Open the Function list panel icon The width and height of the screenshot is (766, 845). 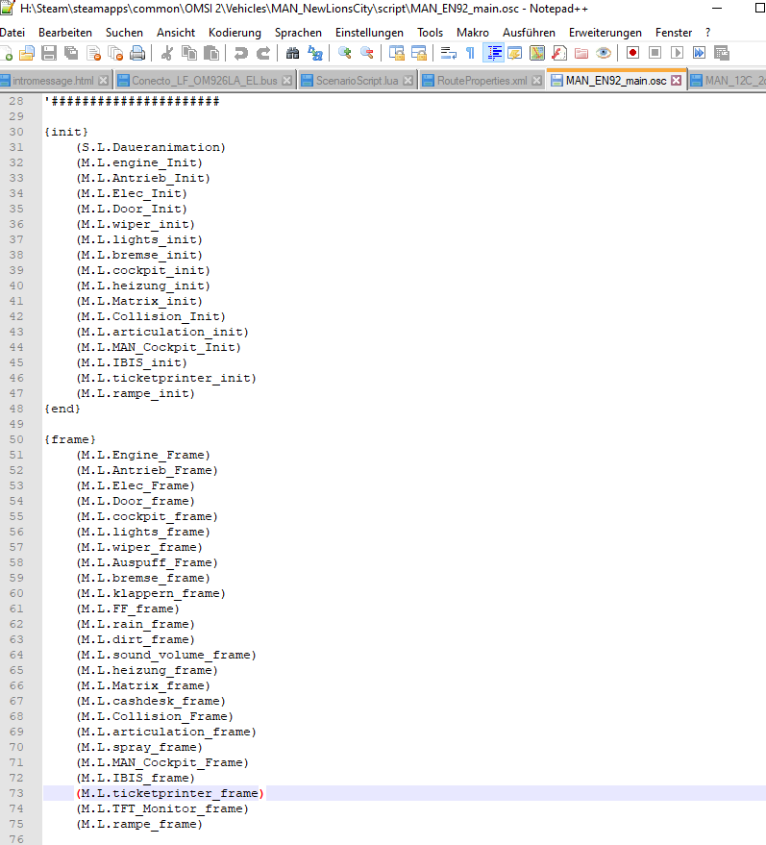coord(558,53)
